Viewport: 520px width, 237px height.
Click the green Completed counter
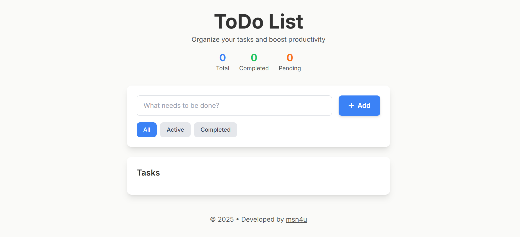(254, 57)
